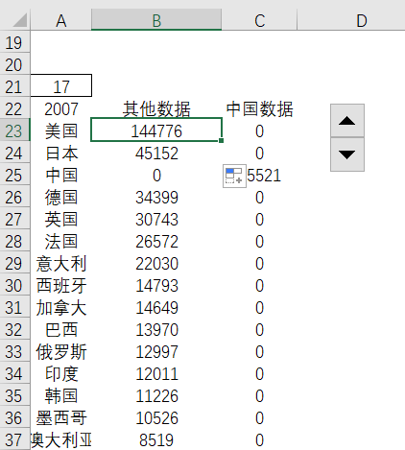The image size is (405, 450).
Task: Click the 中国 cell in column A
Action: click(x=60, y=175)
